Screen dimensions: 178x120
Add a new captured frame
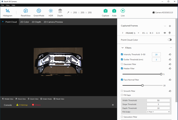pyautogui.click(x=170, y=26)
